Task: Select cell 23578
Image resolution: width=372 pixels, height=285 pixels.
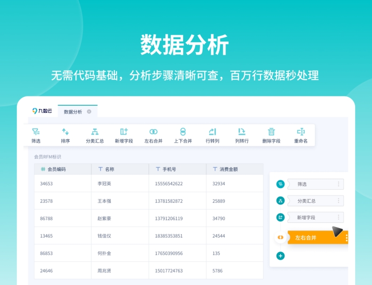Action: pos(63,201)
